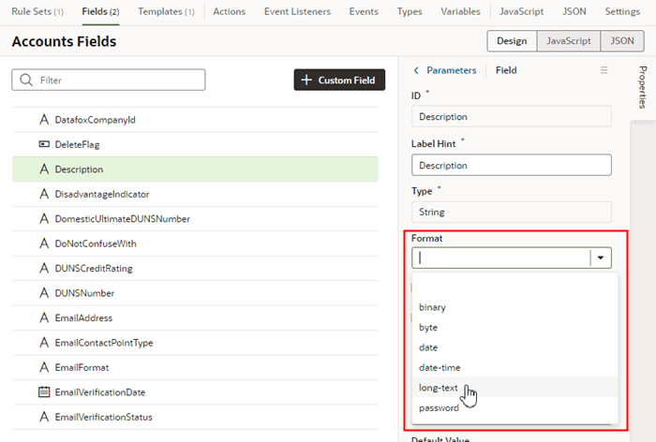The image size is (656, 442).
Task: Choose long-text from Format list
Action: click(x=515, y=388)
